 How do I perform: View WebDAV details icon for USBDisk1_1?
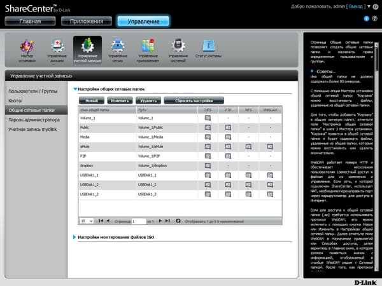tap(270, 175)
